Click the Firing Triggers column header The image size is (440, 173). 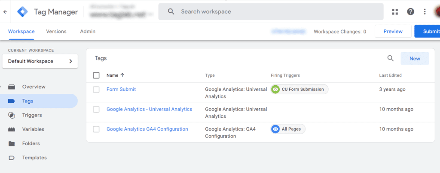(x=285, y=75)
